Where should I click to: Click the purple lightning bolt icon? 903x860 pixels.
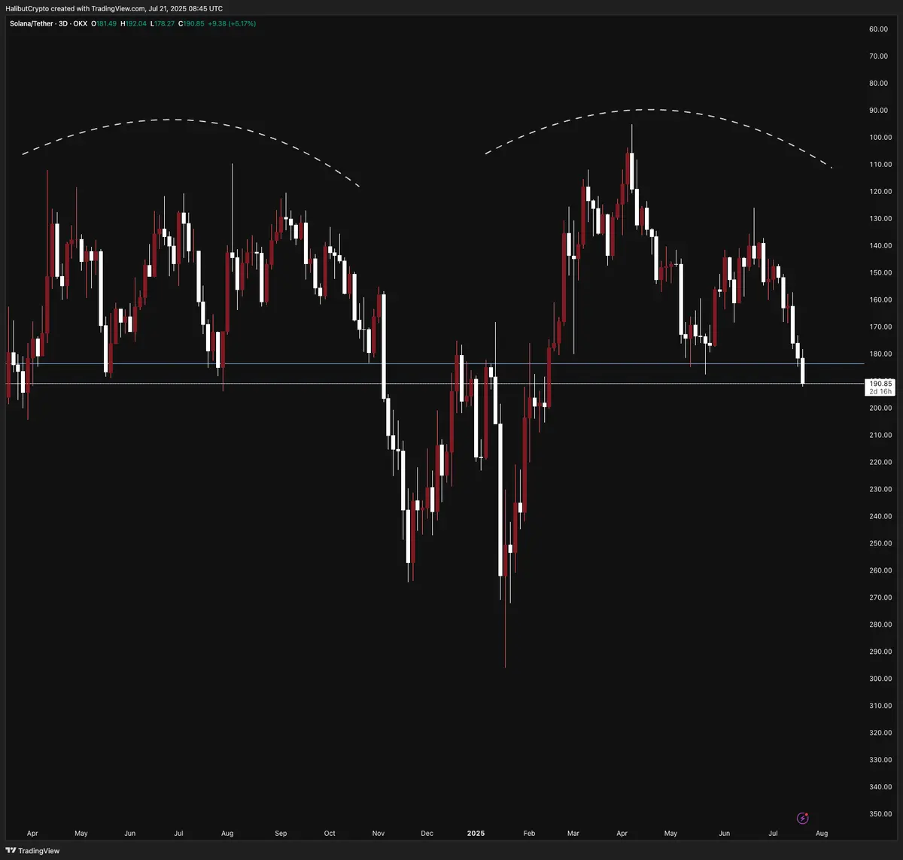click(x=802, y=818)
